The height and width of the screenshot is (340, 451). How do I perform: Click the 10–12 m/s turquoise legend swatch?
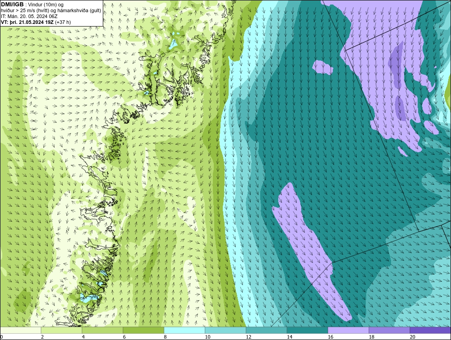tap(225, 330)
